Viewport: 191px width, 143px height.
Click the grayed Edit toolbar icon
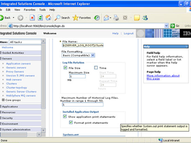[x=125, y=18]
